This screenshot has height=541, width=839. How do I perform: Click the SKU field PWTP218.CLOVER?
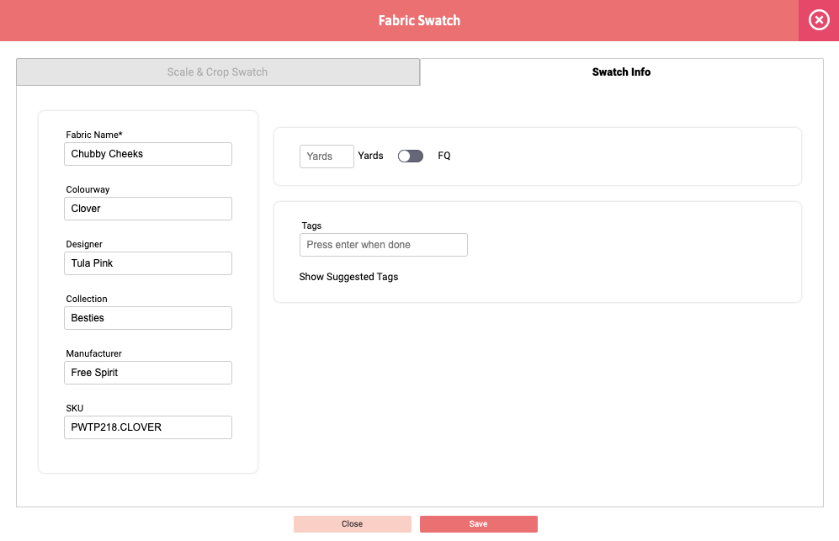pyautogui.click(x=148, y=427)
